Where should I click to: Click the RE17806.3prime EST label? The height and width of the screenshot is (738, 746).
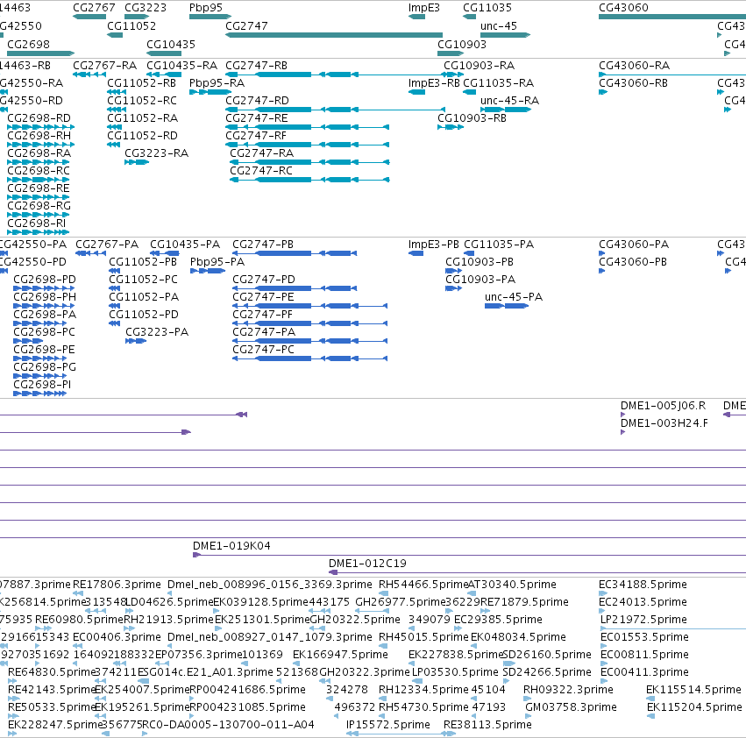pyautogui.click(x=117, y=585)
